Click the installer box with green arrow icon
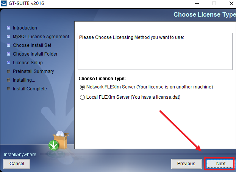 [59, 141]
